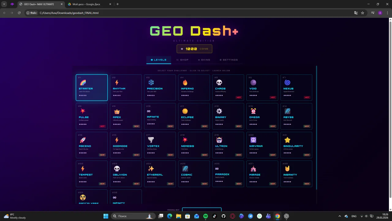
Task: Pick the ULTRON robot icon
Action: pos(219,140)
